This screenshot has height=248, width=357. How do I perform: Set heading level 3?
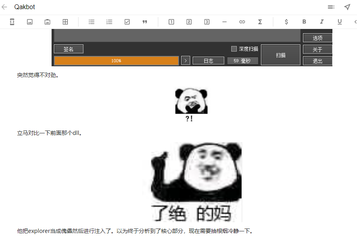pos(207,22)
